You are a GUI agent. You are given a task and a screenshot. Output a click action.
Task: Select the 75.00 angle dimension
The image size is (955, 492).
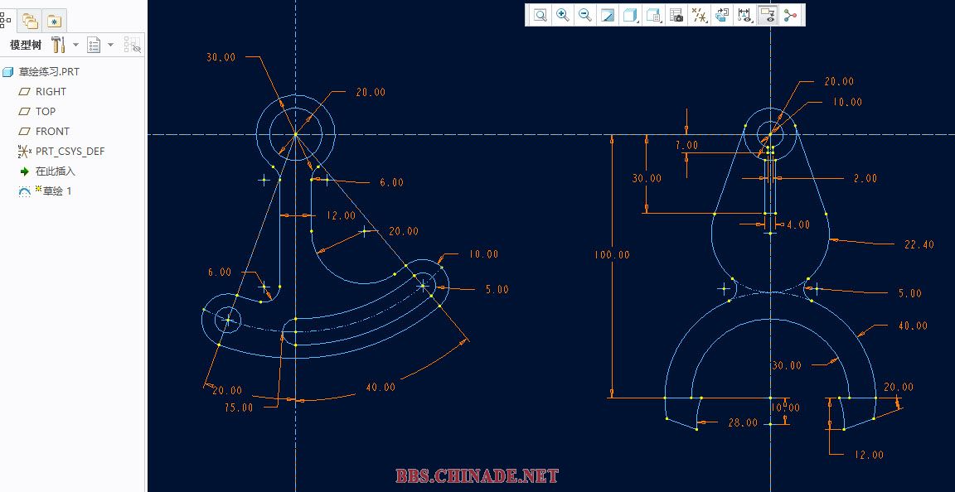(x=238, y=408)
